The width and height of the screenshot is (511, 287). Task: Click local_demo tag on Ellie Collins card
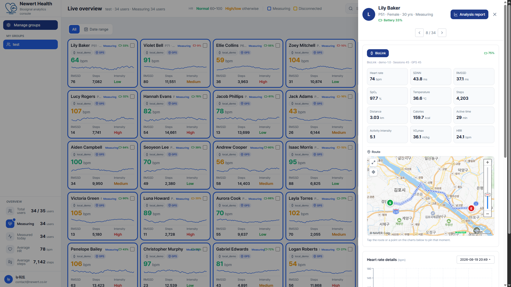[227, 53]
